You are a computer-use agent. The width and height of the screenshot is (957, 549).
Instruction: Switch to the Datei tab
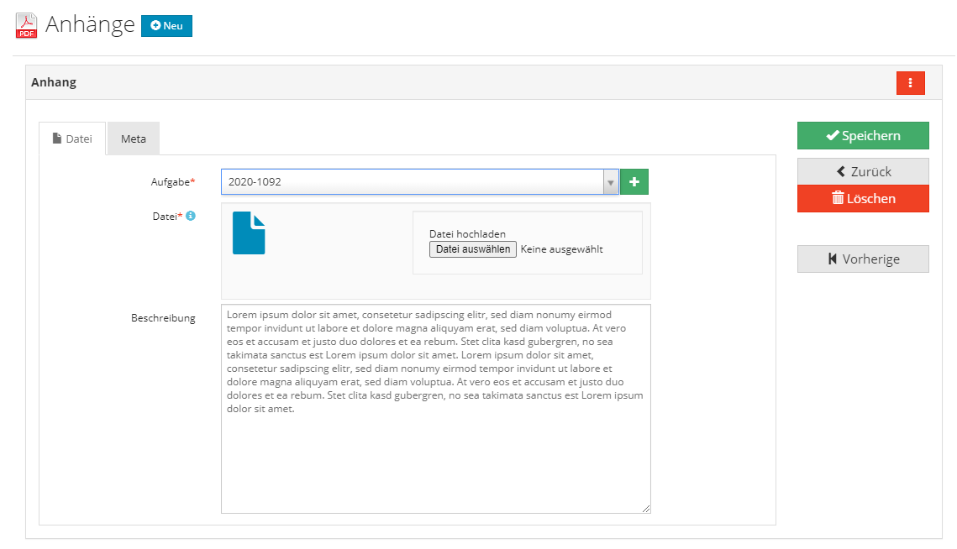(72, 138)
